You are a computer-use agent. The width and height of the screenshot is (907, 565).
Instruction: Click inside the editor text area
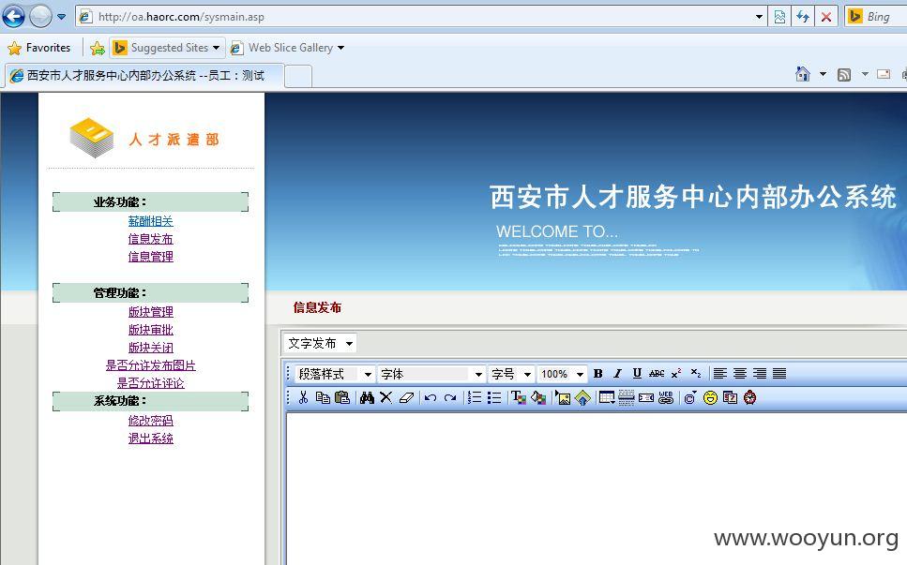[x=596, y=488]
